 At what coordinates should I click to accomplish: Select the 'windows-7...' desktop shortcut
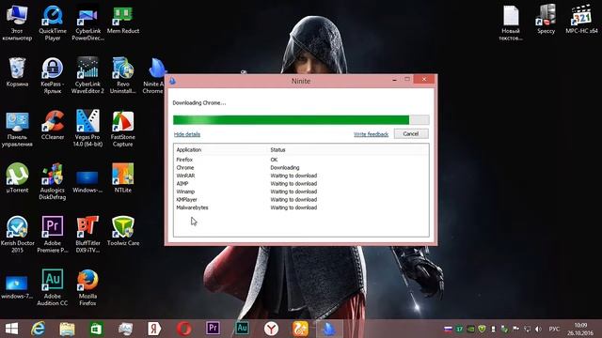click(x=17, y=287)
